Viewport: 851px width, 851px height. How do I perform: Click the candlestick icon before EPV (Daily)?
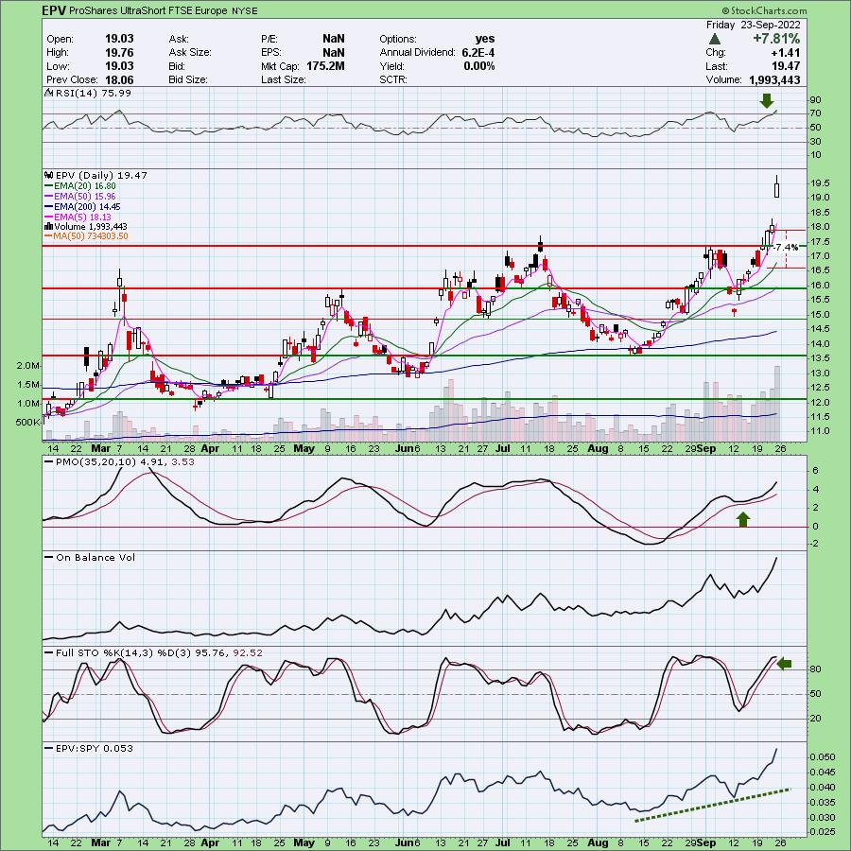(x=48, y=175)
